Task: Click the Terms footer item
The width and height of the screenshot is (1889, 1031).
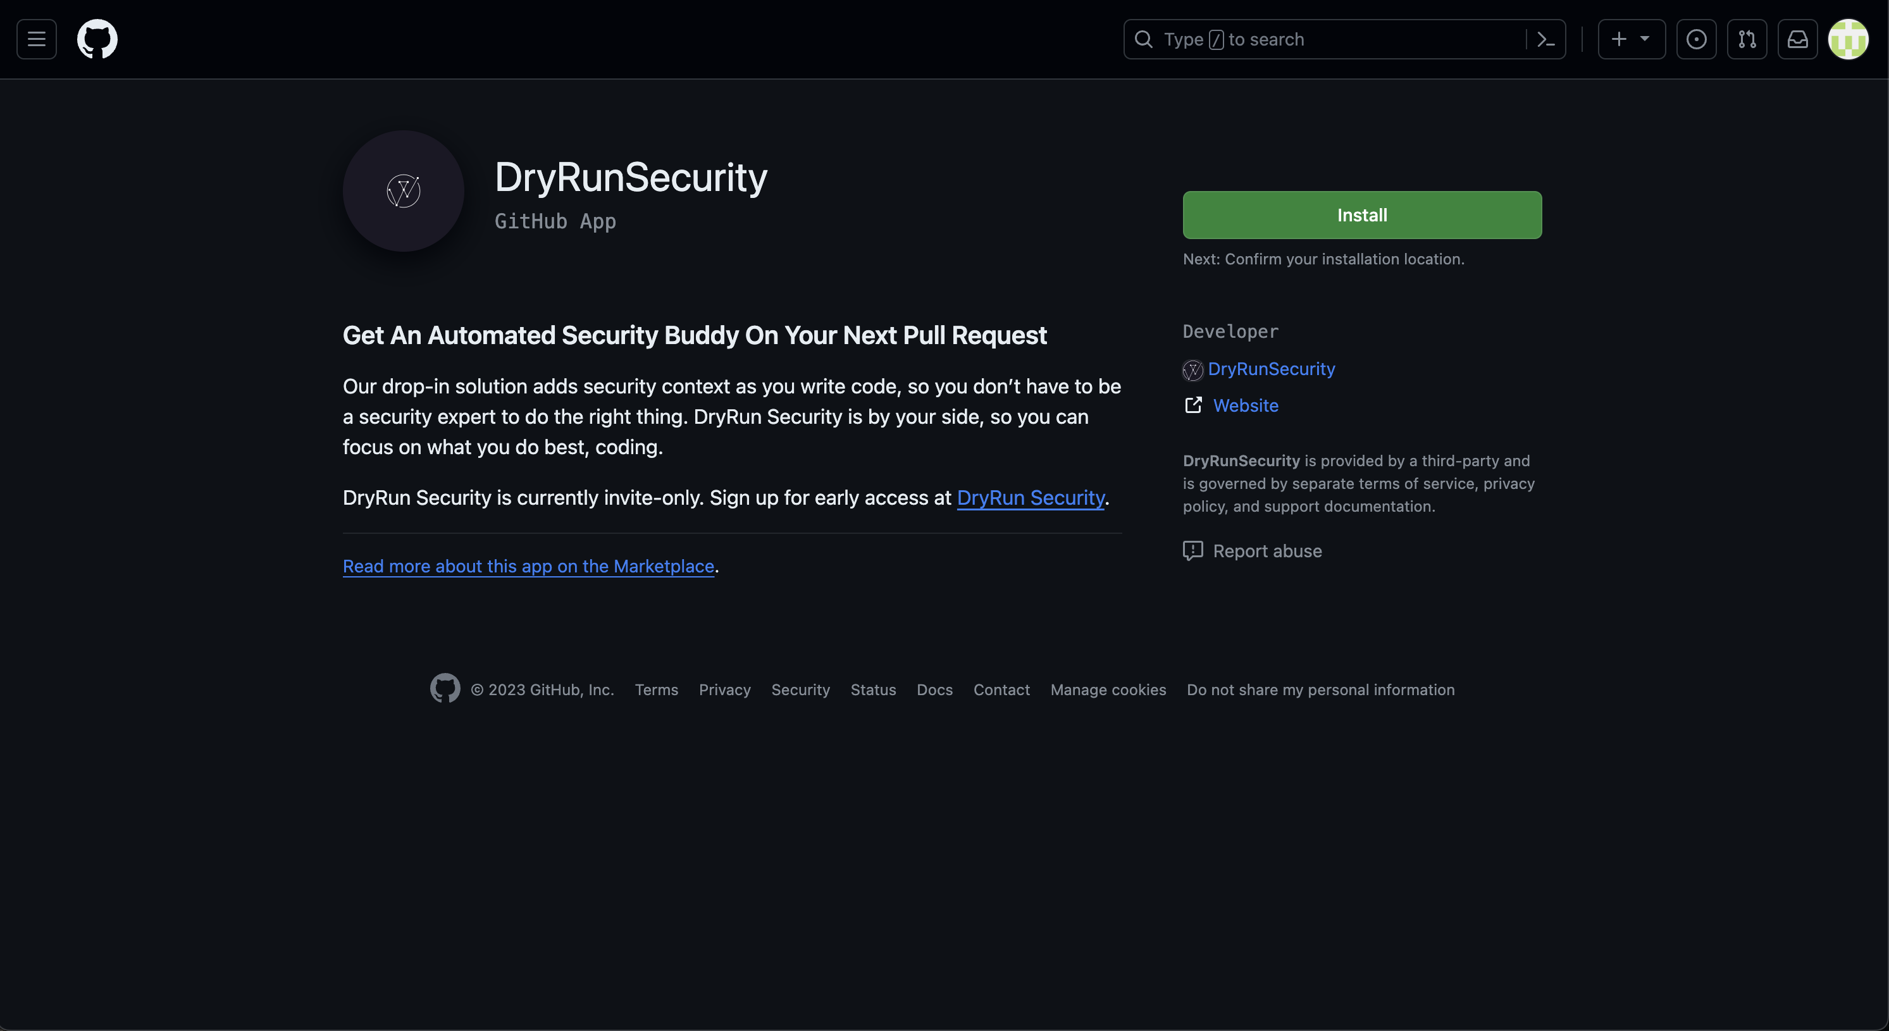Action: point(656,689)
